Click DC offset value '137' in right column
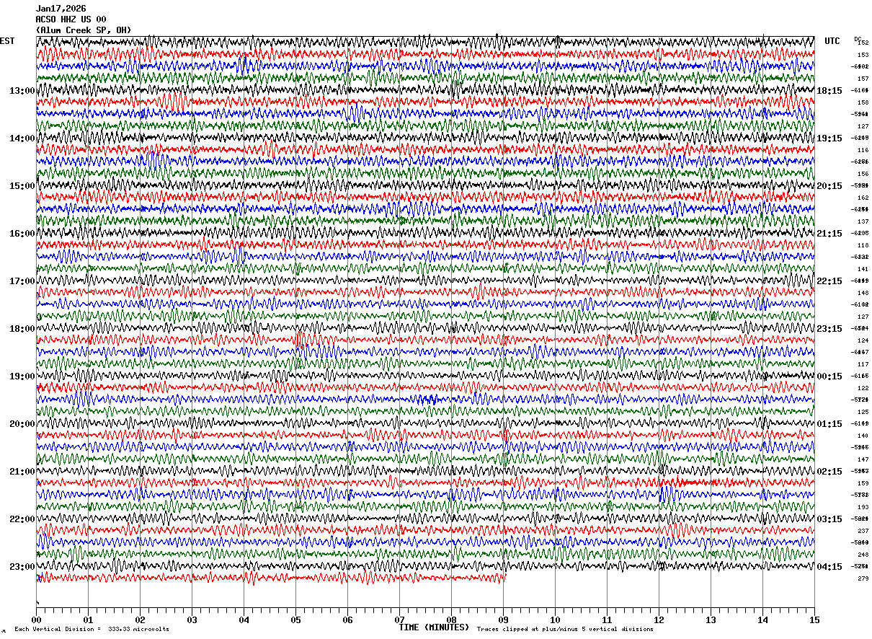This screenshot has height=639, width=872. 863,221
